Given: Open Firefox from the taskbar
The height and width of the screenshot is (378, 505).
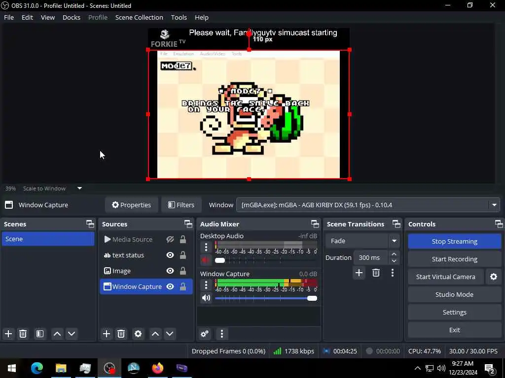Looking at the screenshot, I should (x=158, y=368).
